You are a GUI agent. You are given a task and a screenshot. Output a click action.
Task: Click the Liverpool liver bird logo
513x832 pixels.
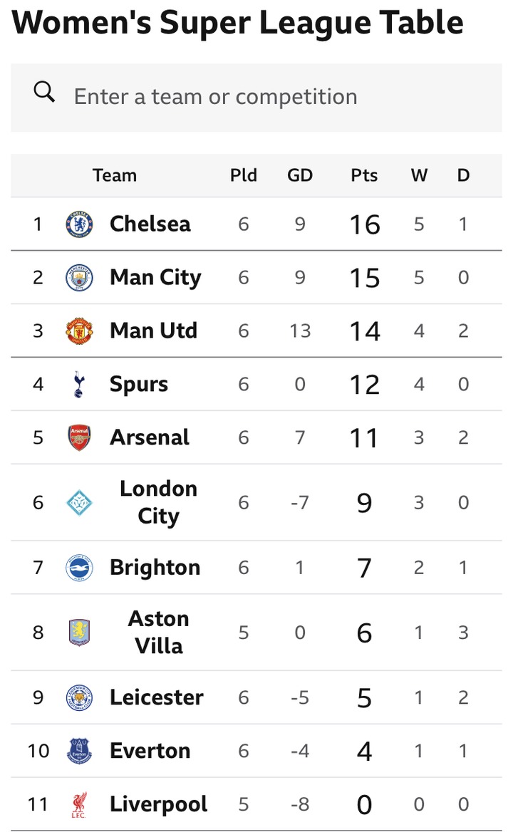click(79, 805)
